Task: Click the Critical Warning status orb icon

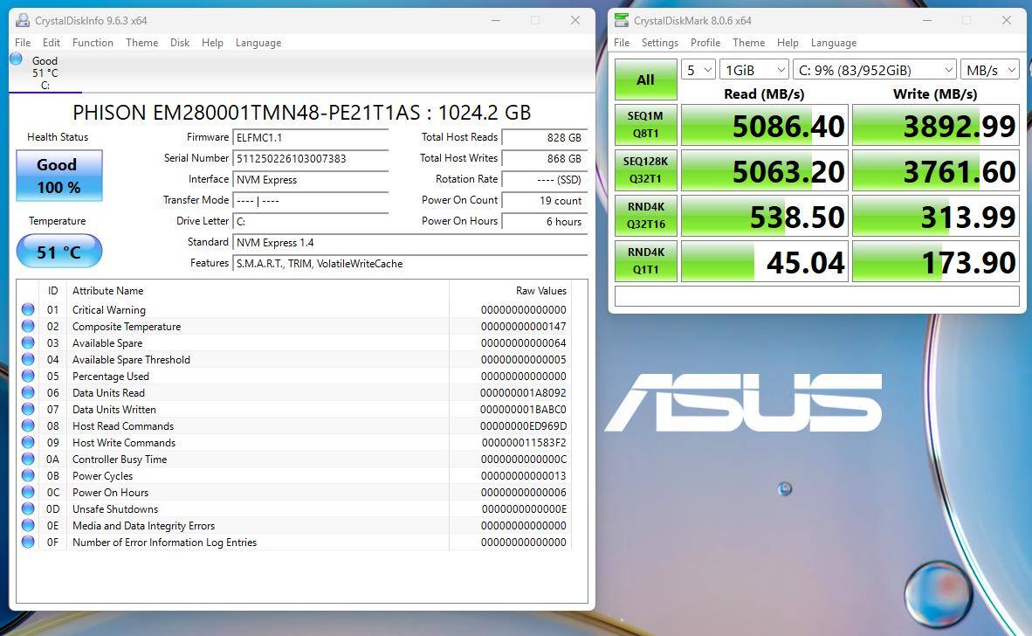Action: point(28,309)
